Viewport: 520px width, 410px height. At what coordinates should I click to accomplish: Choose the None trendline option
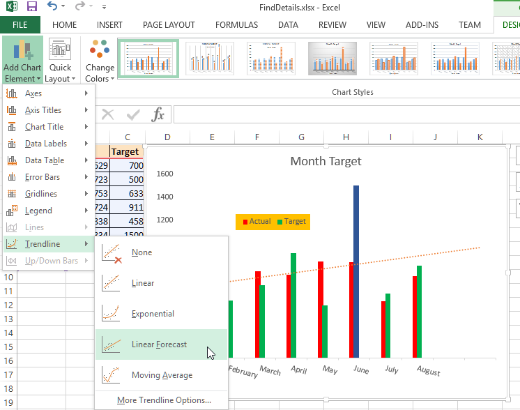[x=161, y=252]
